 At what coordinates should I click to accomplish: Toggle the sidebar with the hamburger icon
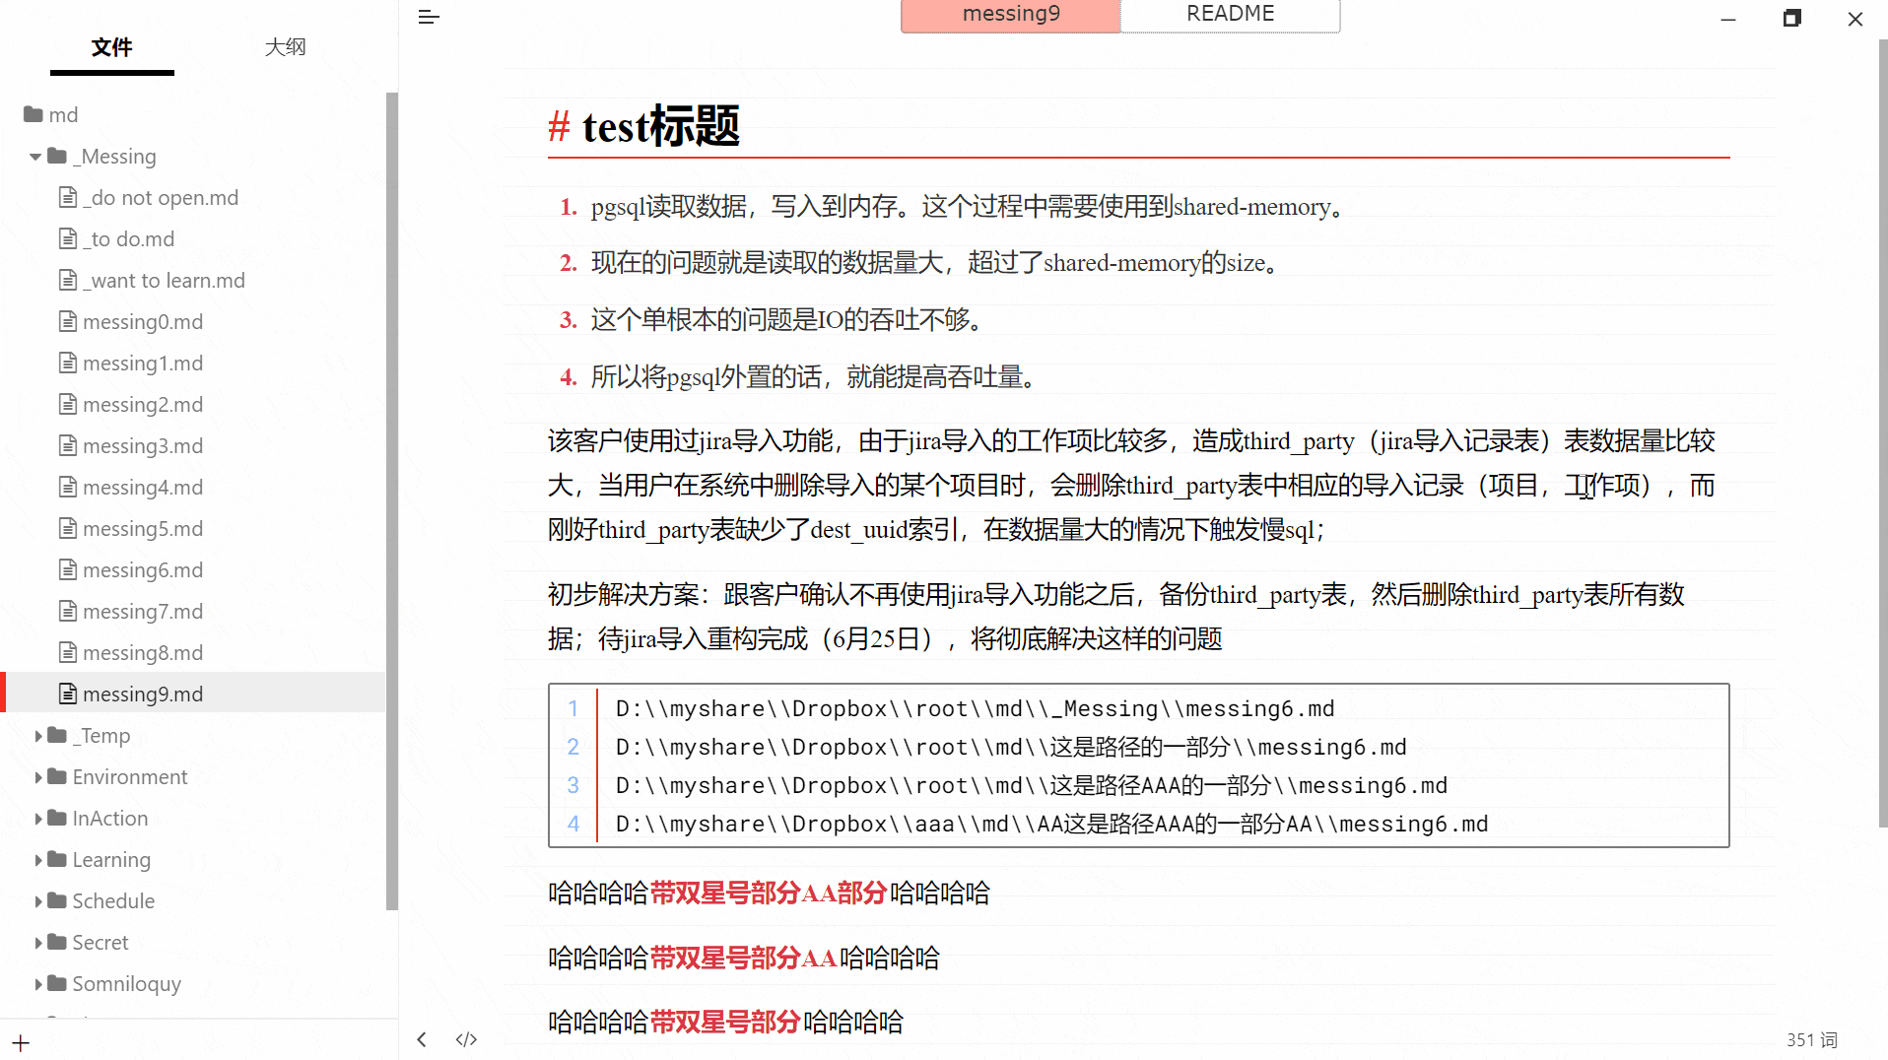(429, 17)
